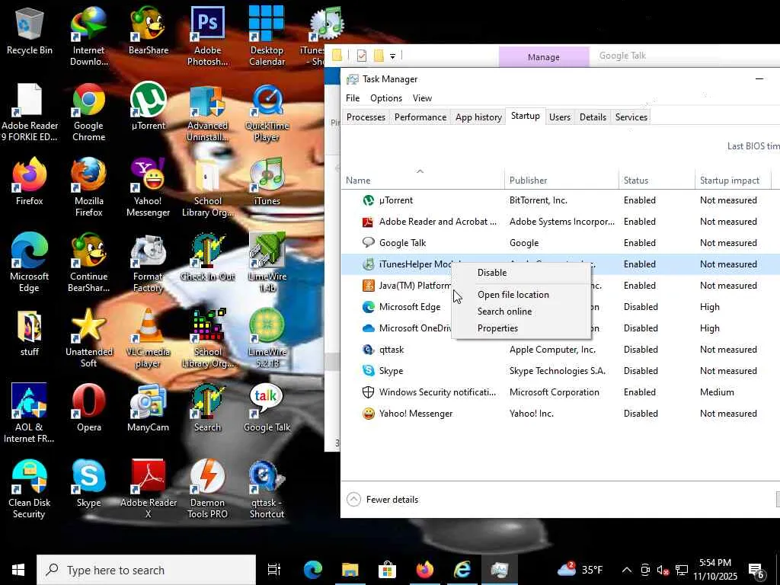The height and width of the screenshot is (585, 780).
Task: Collapse Task Manager with Fewer details
Action: click(382, 500)
